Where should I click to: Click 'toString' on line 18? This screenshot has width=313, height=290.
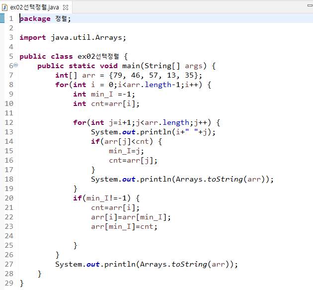point(225,179)
